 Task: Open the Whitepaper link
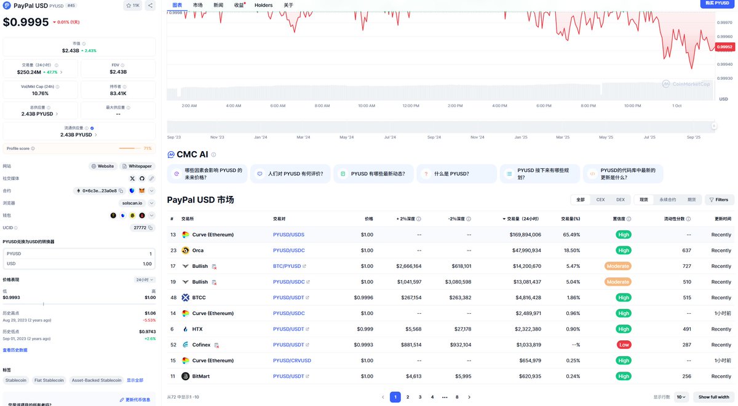tap(137, 166)
